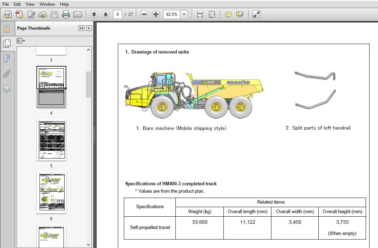Switch to read mode expand icon
Screen dimensions: 378x248
click(x=256, y=14)
